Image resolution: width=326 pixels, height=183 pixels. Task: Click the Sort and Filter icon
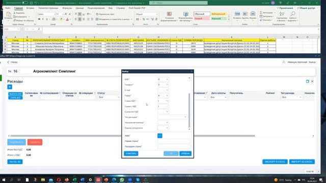click(x=282, y=14)
